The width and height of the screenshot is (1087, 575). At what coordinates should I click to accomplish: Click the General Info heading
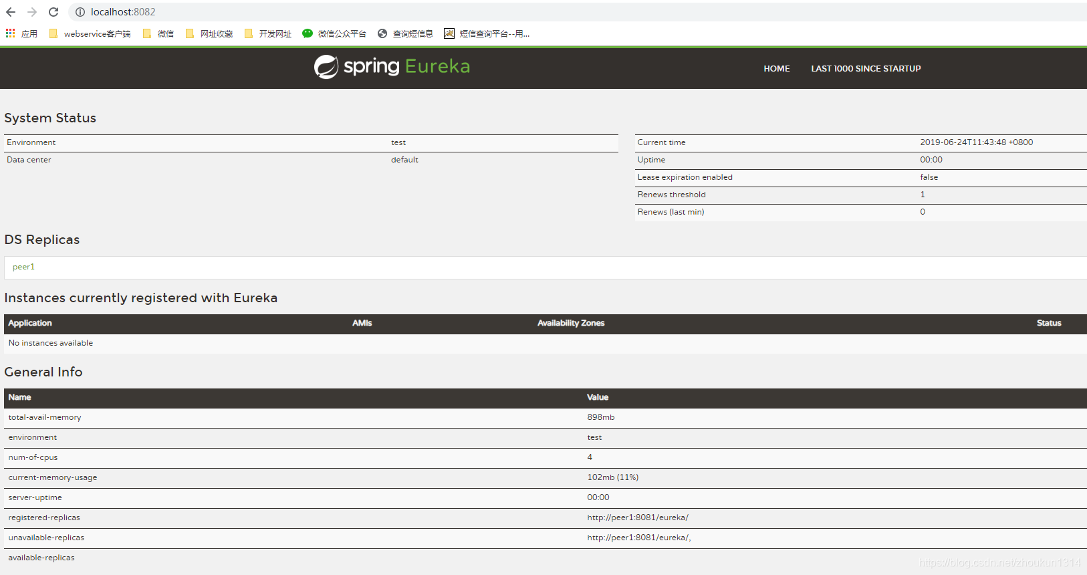43,372
